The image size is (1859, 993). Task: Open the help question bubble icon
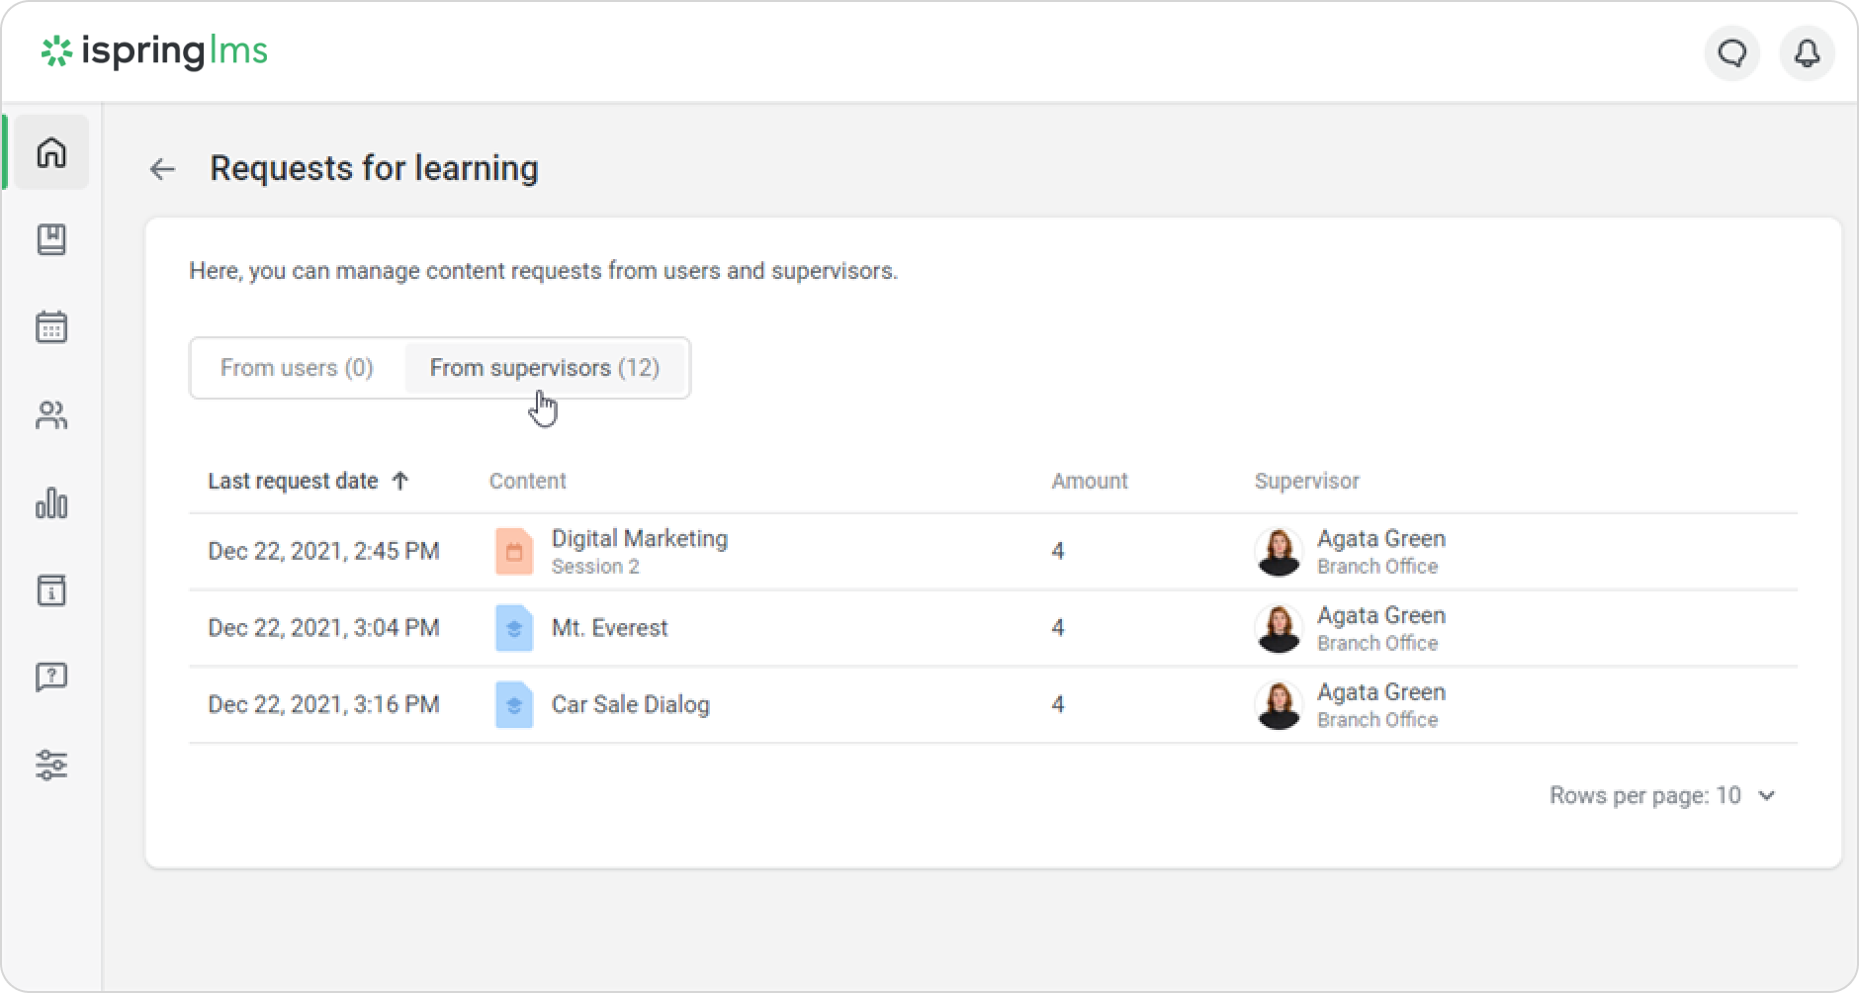pos(51,677)
